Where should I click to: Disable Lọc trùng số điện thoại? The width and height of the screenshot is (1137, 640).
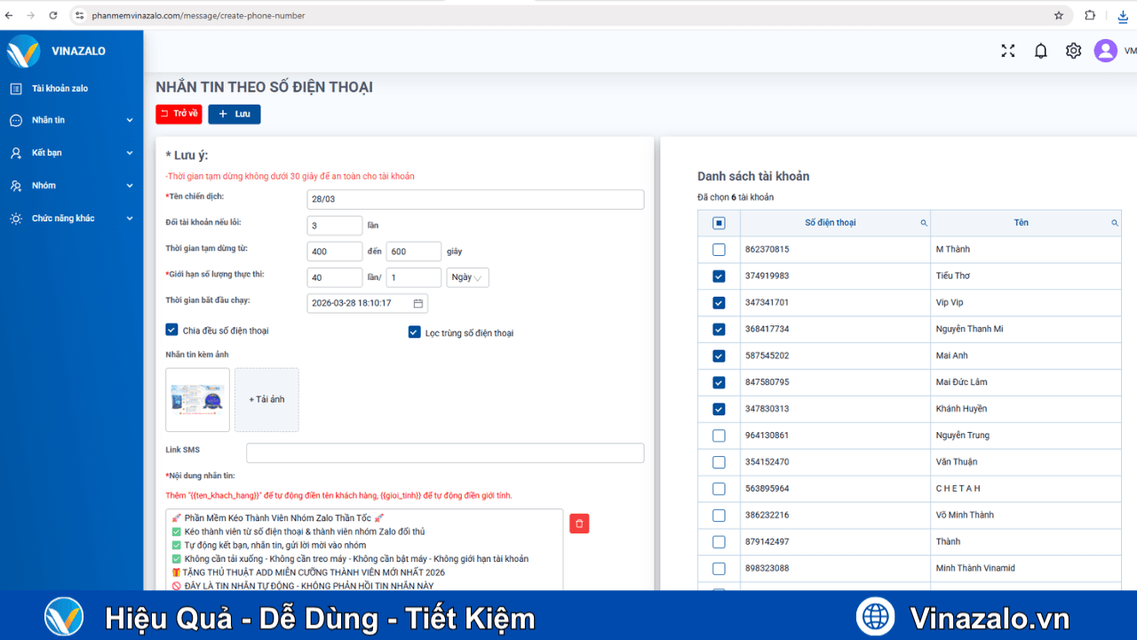pos(414,332)
